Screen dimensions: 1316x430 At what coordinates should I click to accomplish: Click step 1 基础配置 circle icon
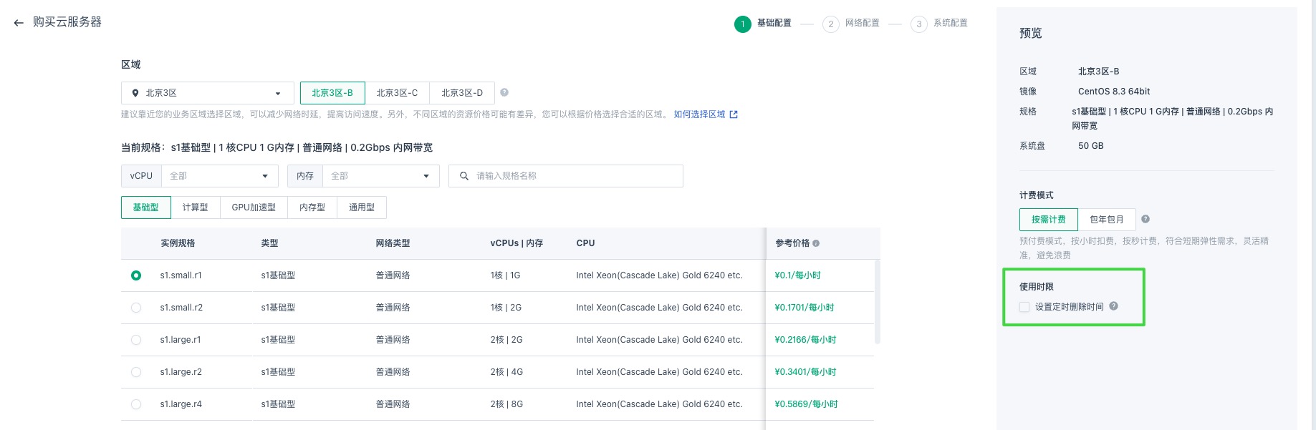743,24
